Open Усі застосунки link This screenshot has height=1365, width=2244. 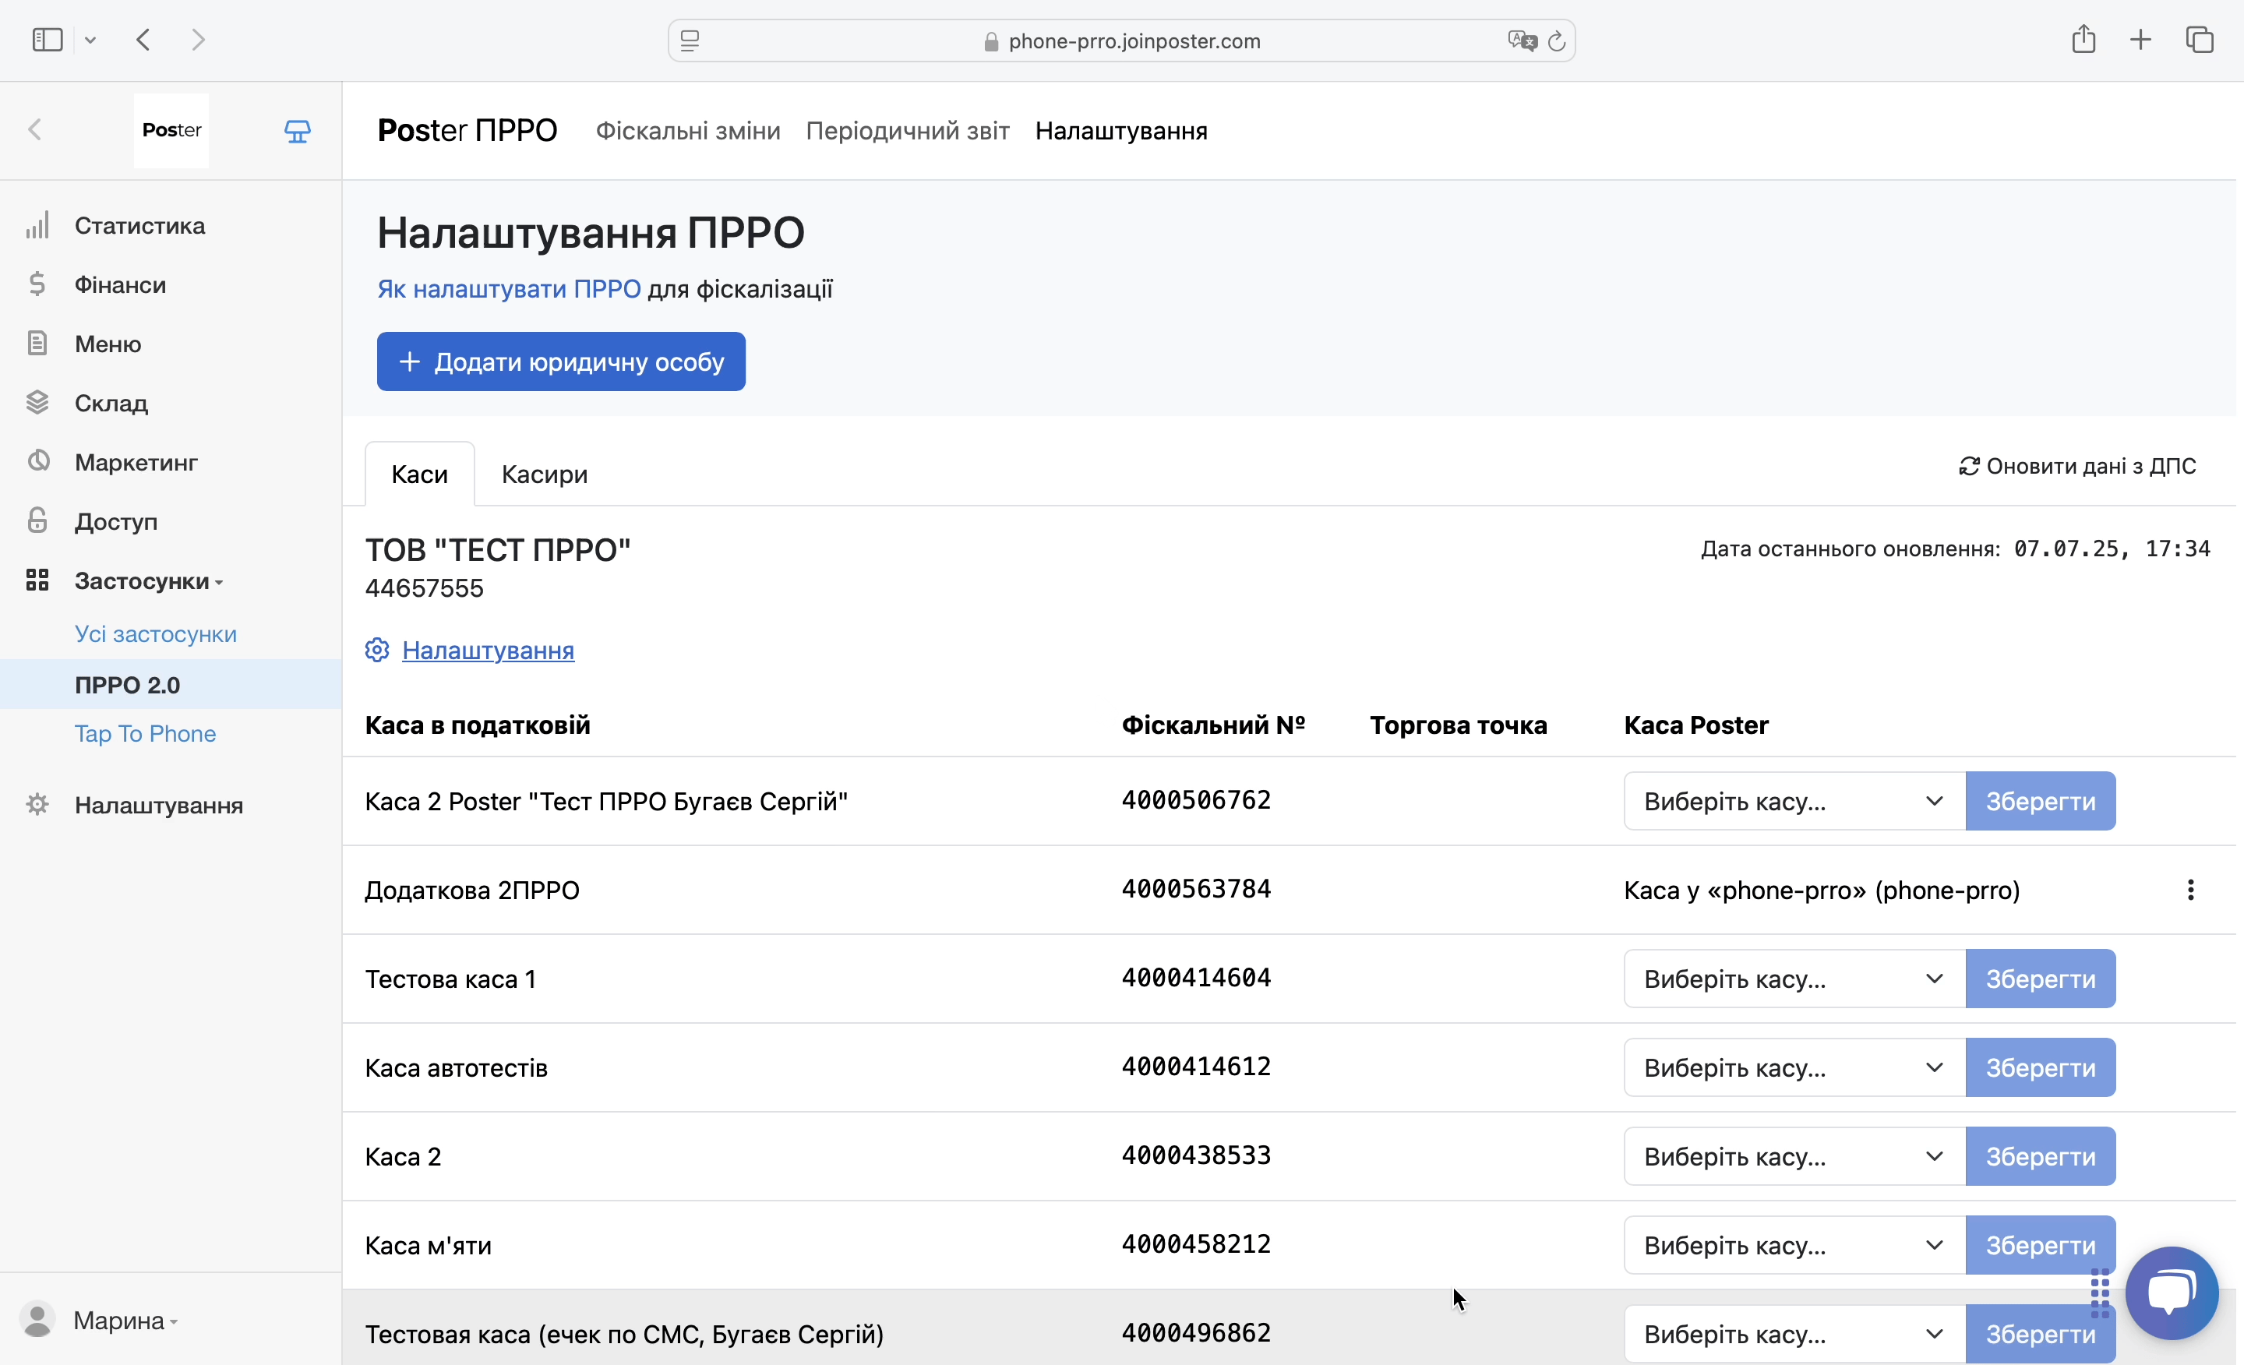(156, 633)
